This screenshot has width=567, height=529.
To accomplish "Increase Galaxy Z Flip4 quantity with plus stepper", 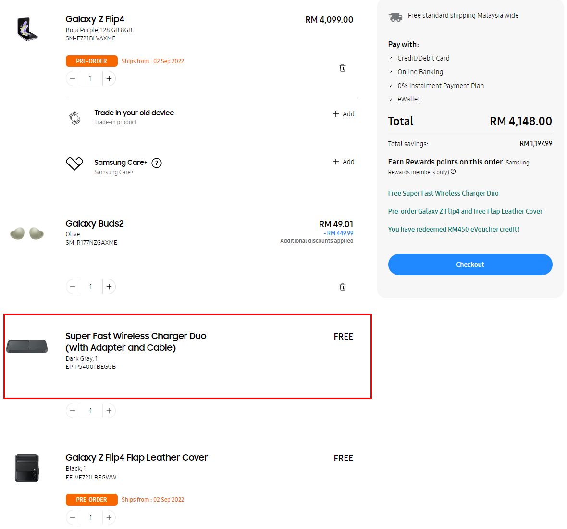I will [x=109, y=78].
